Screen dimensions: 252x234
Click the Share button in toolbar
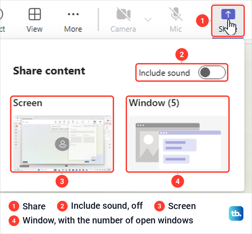(x=228, y=21)
